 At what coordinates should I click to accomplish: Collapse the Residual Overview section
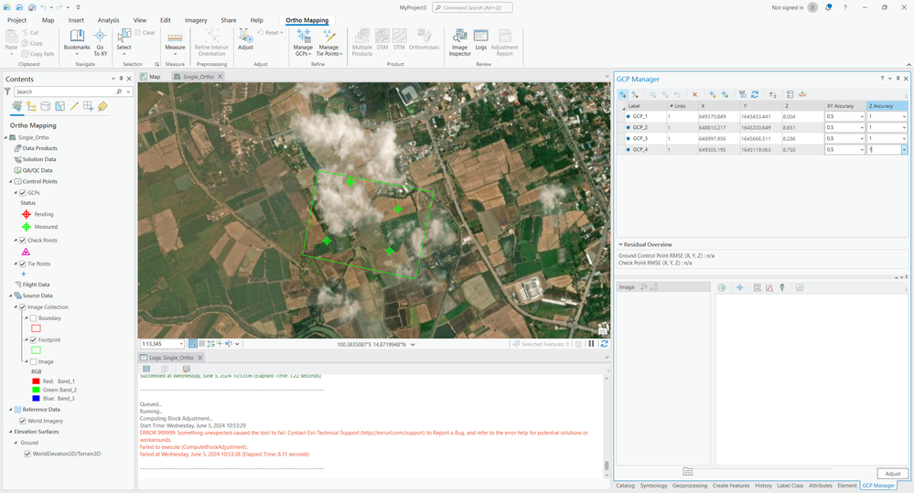tap(620, 245)
